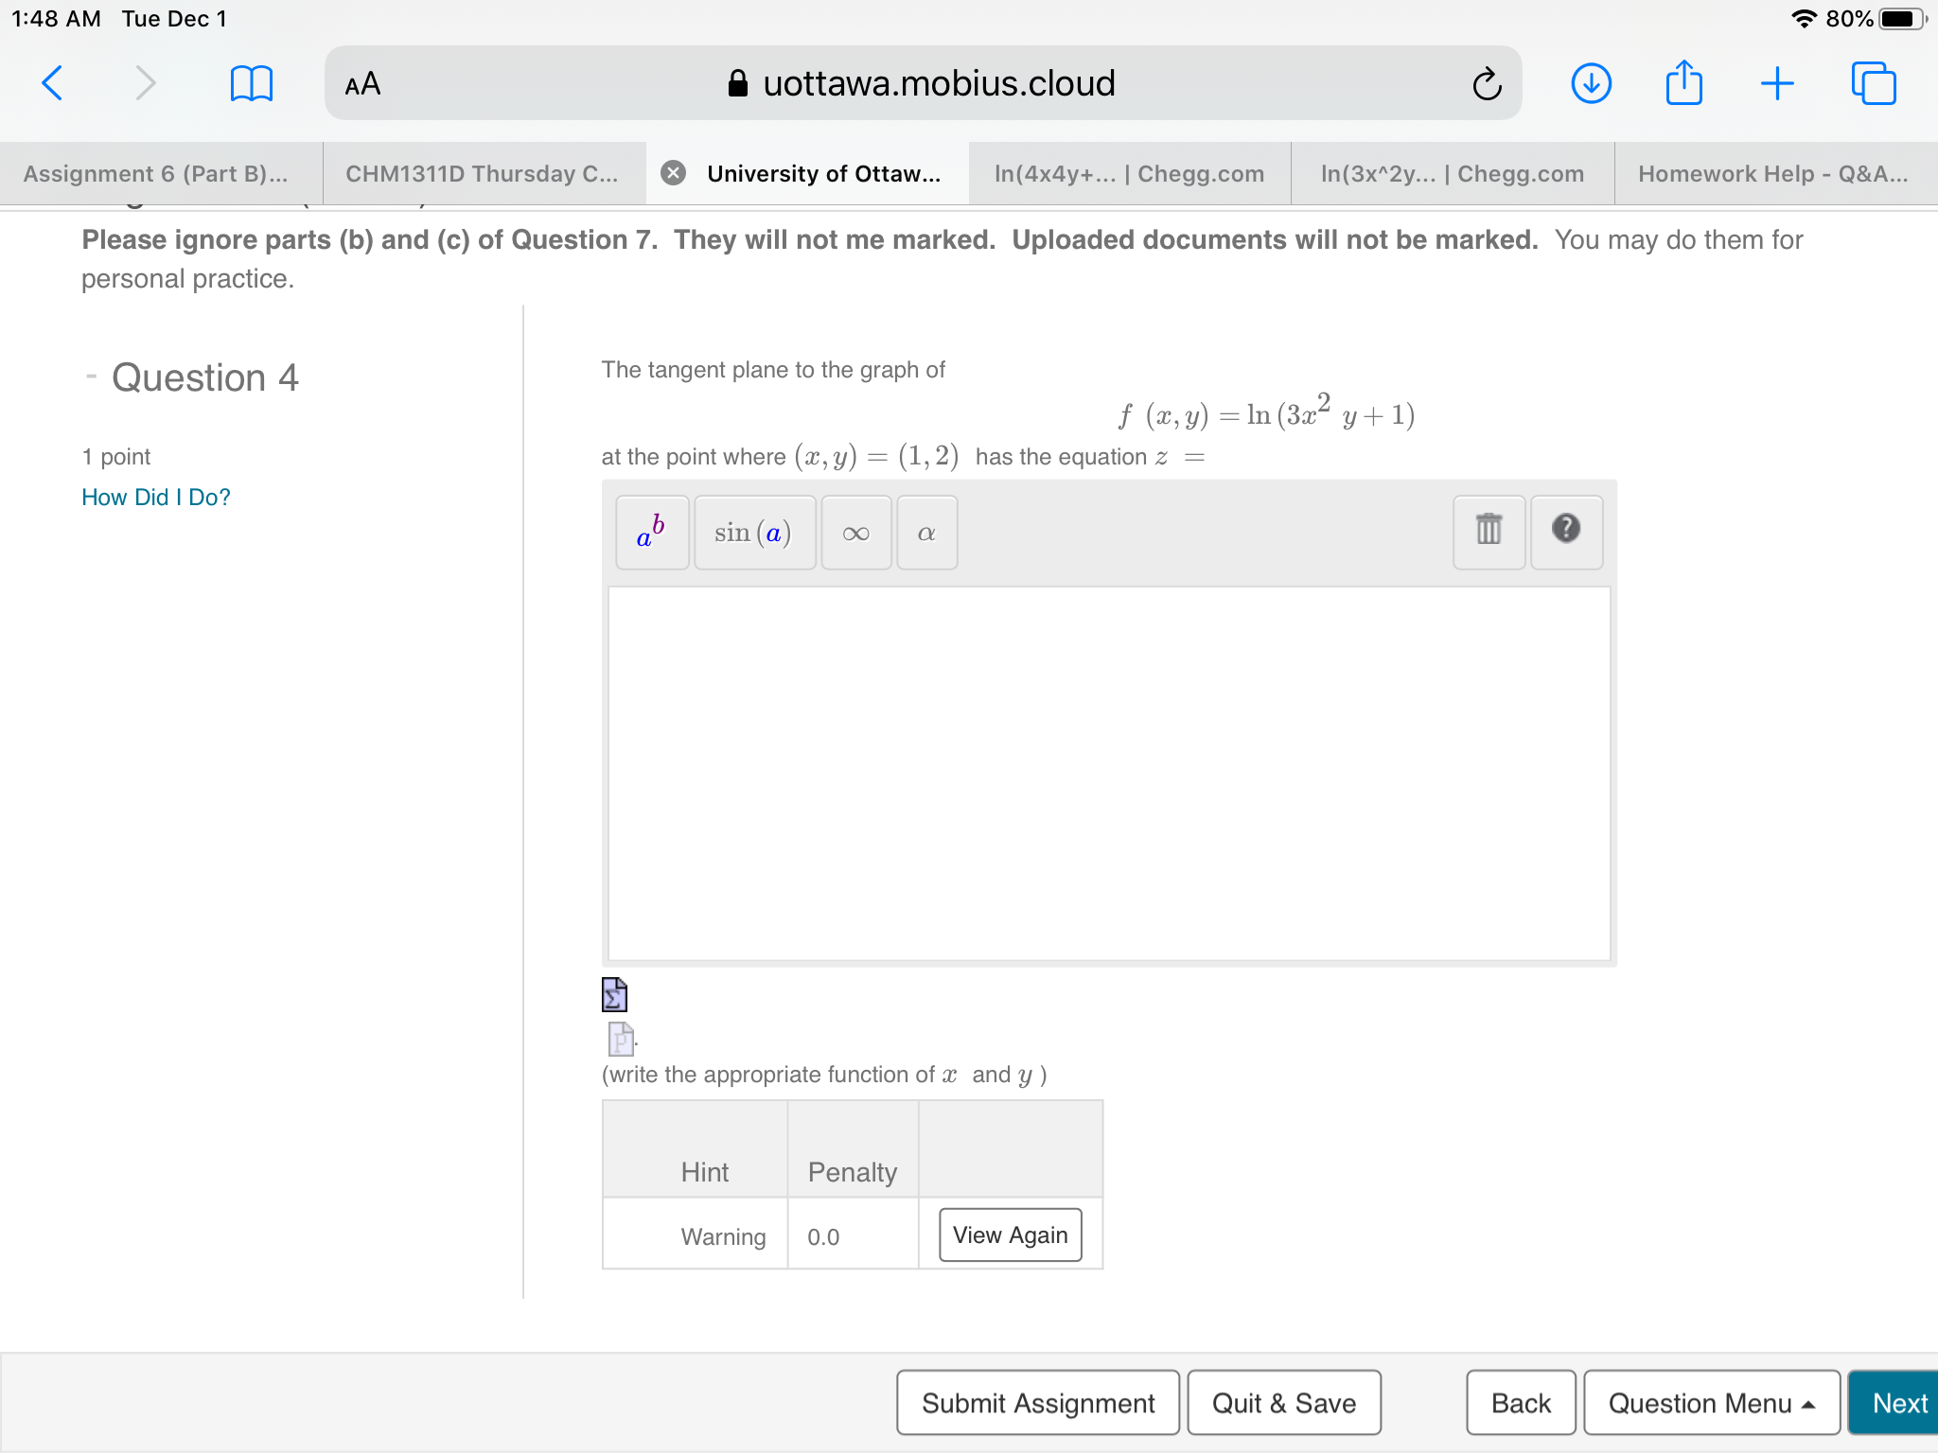Insert the infinity symbol
Screen dimensions: 1938x1453
(855, 532)
